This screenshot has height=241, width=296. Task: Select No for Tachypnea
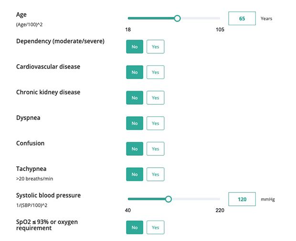click(x=135, y=174)
